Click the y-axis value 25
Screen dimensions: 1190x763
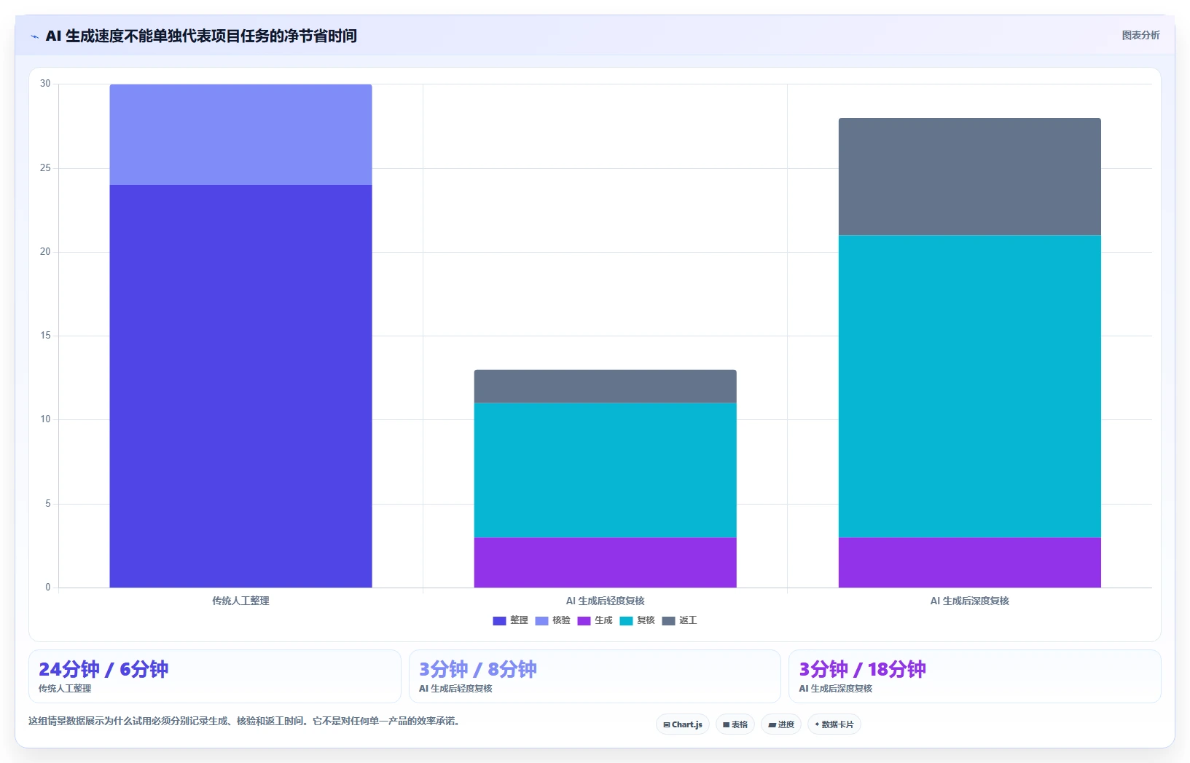coord(45,168)
